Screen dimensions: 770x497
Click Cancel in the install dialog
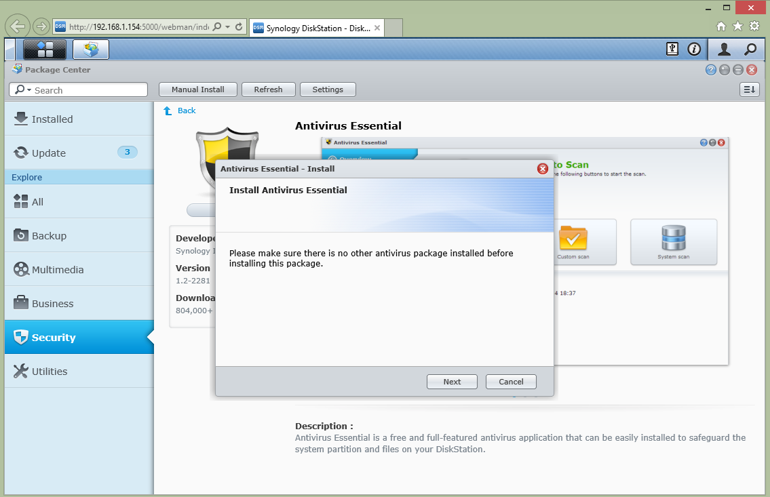[x=511, y=382]
